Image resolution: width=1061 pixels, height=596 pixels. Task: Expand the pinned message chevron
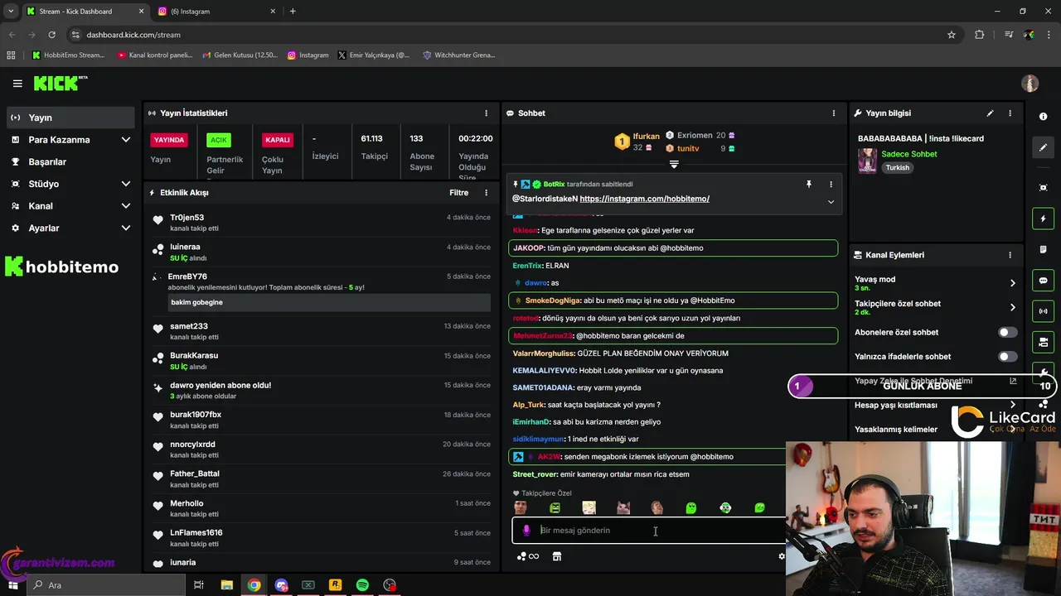831,201
